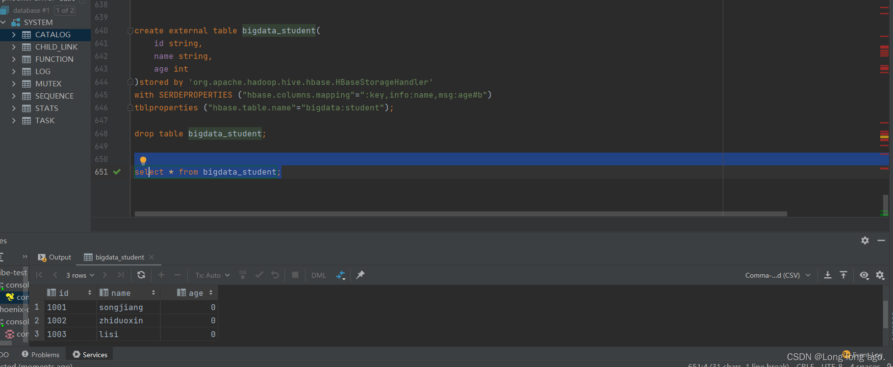Go to previous results page

55,275
